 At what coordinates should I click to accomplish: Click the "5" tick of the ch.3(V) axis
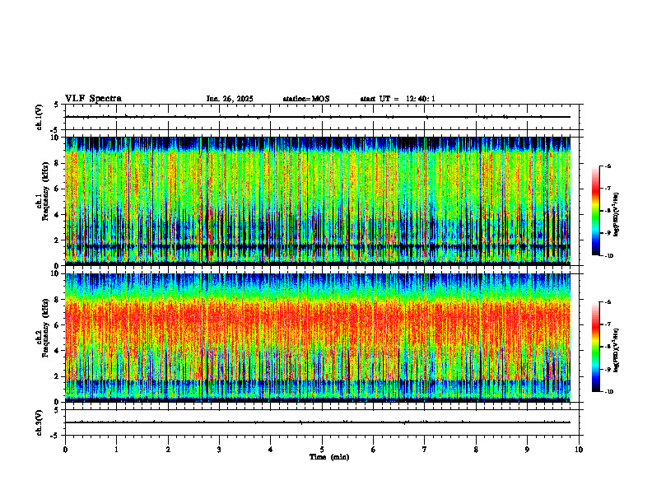(x=56, y=410)
